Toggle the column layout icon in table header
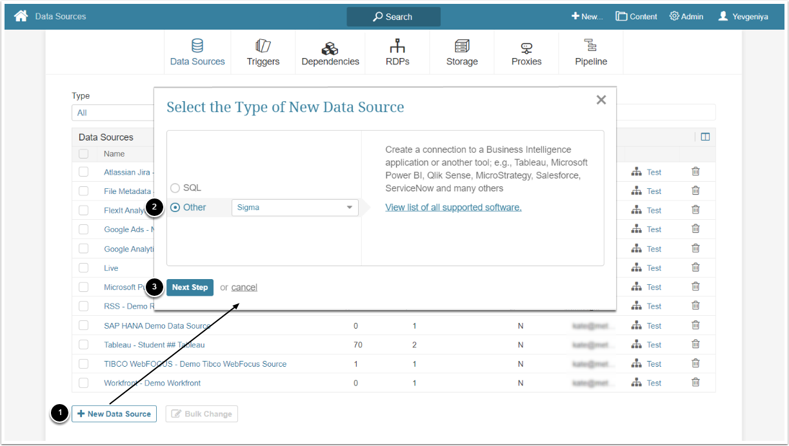The height and width of the screenshot is (446, 789). (705, 137)
